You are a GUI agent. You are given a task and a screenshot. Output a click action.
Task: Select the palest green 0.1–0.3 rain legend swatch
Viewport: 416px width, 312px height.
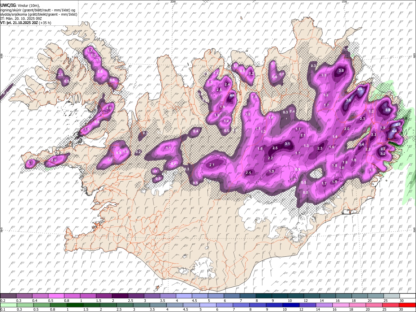(8, 305)
